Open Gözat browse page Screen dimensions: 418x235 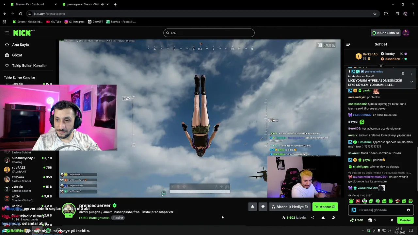(x=17, y=55)
